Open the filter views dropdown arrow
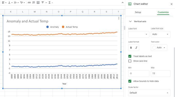This screenshot has width=175, height=97. click(46, 3)
